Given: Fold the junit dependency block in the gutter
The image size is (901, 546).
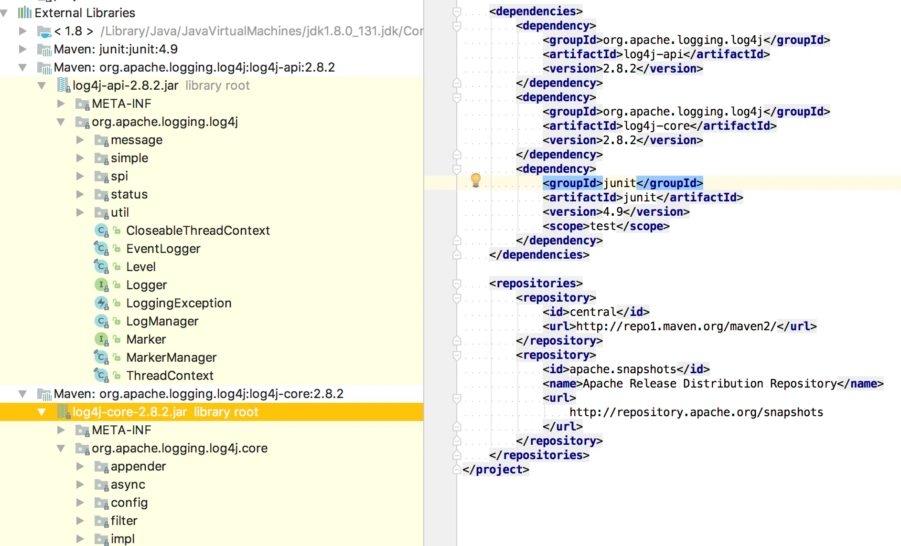Looking at the screenshot, I should coord(457,169).
